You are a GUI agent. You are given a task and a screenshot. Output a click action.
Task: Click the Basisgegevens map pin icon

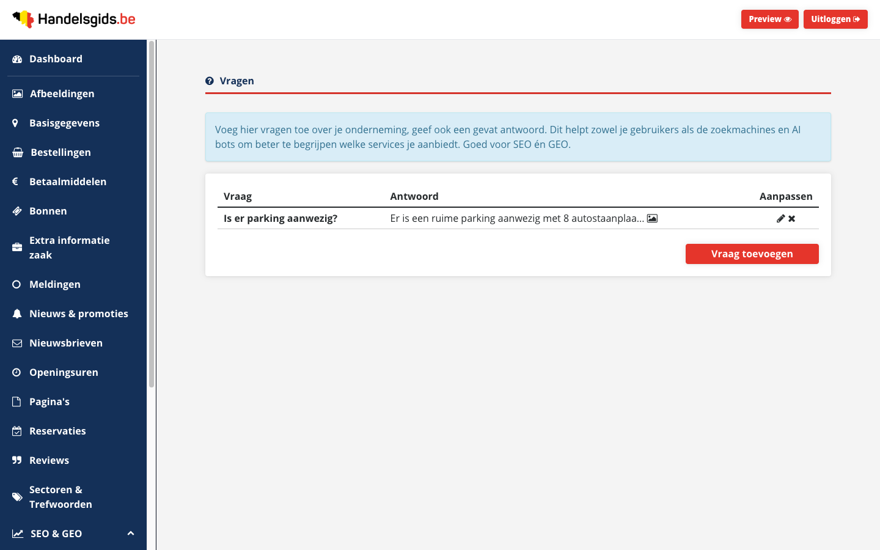pos(15,123)
